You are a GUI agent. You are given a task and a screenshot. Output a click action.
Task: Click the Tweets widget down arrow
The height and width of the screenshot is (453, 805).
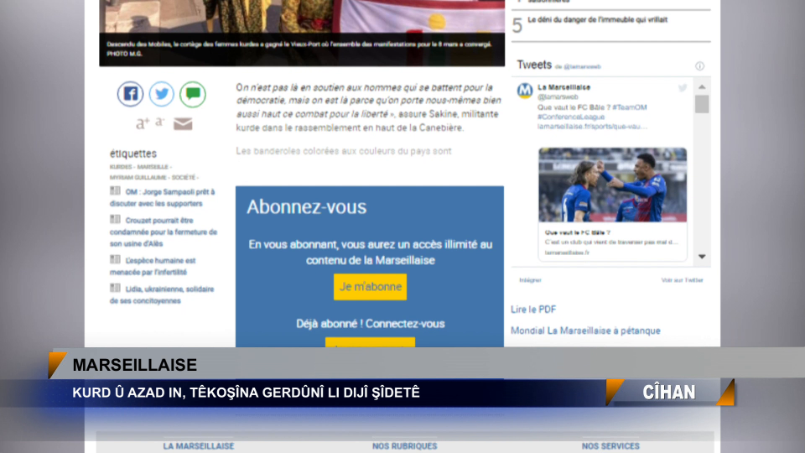pos(702,257)
